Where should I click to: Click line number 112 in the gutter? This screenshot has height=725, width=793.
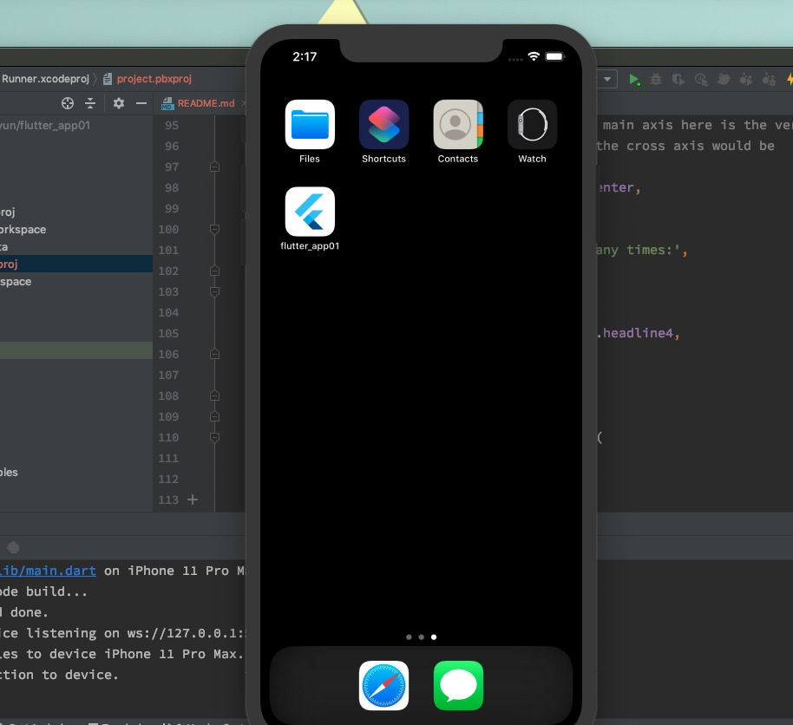click(x=168, y=480)
